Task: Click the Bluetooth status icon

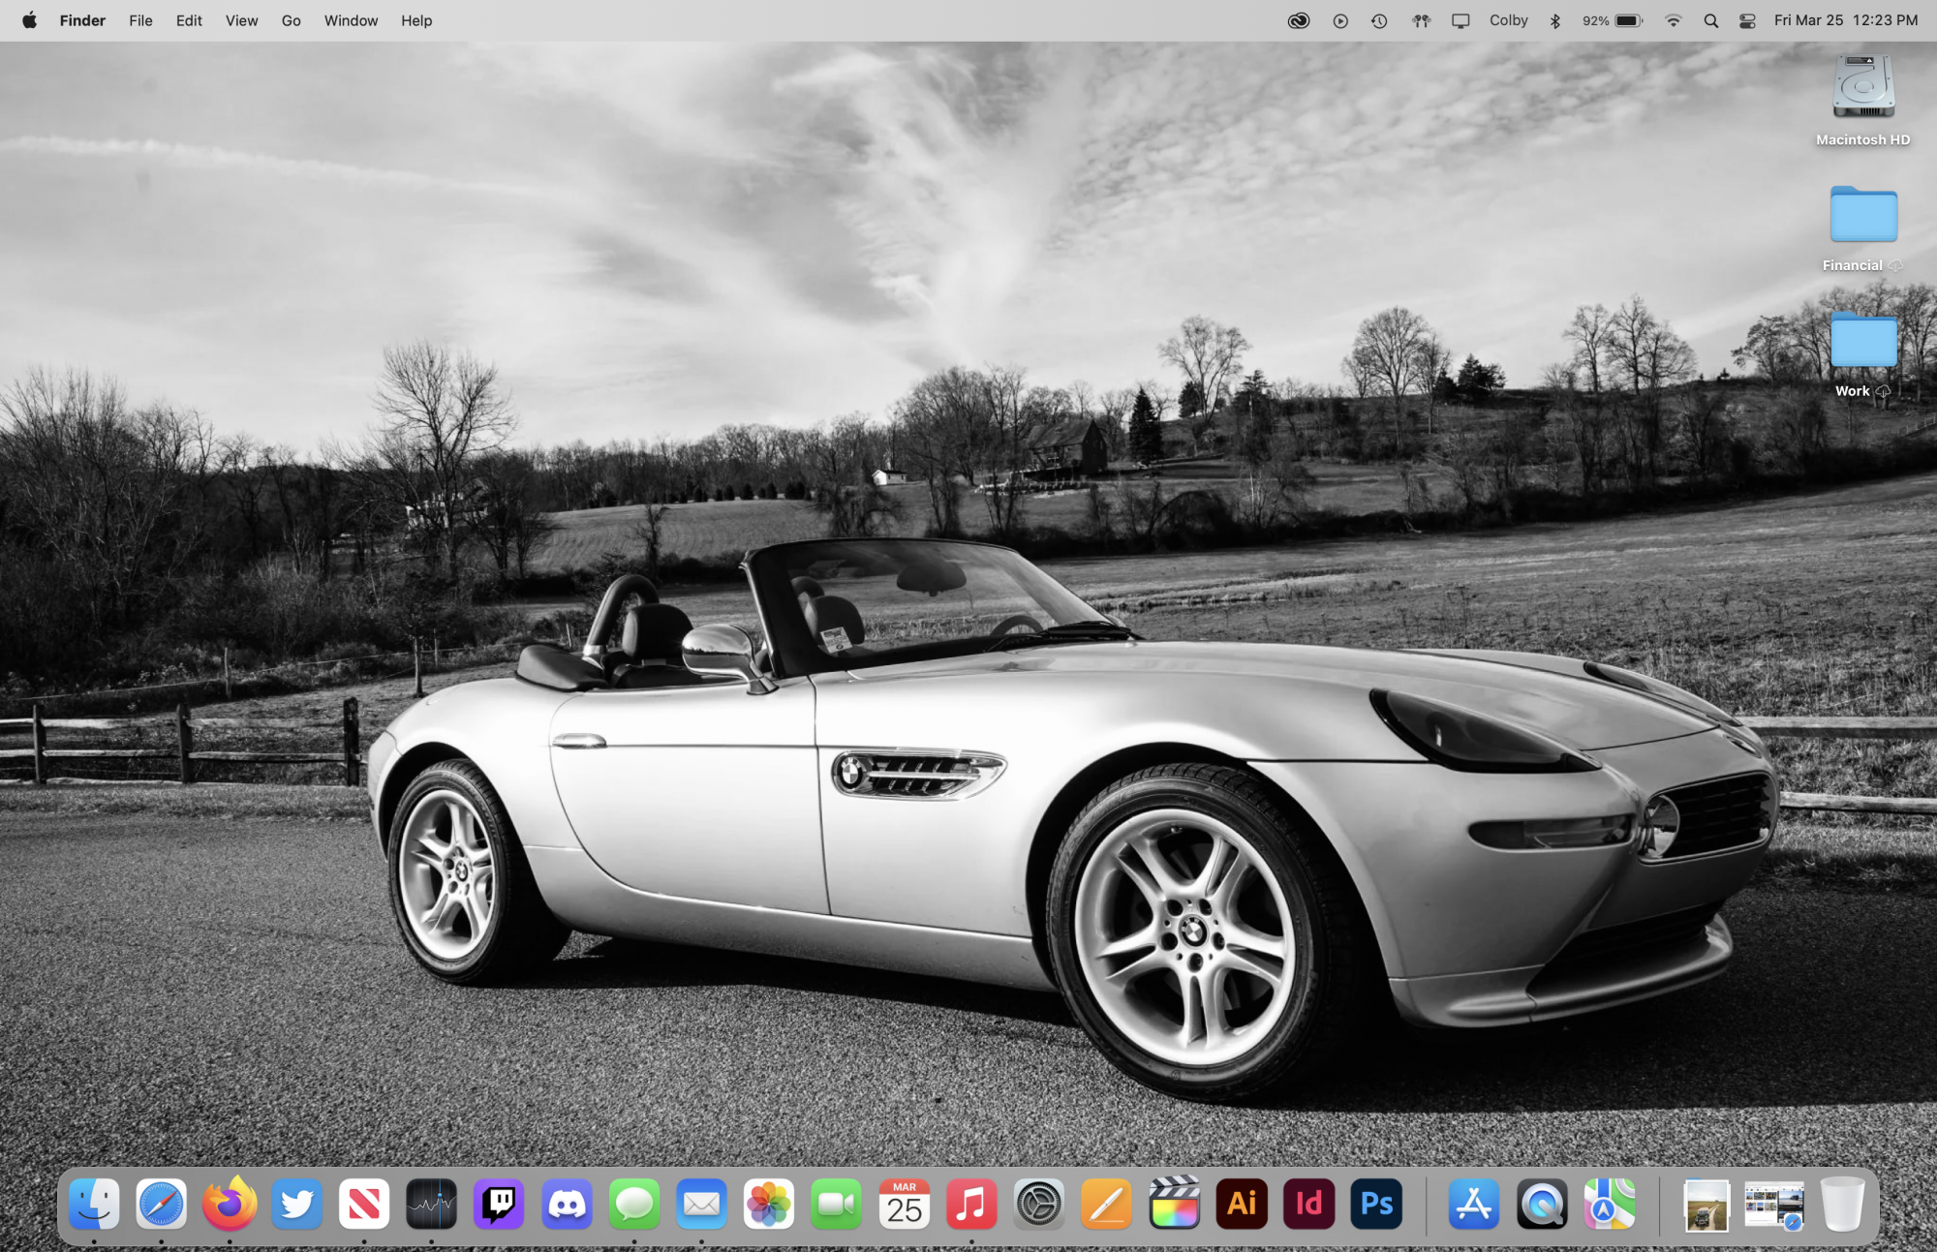Action: [x=1555, y=20]
